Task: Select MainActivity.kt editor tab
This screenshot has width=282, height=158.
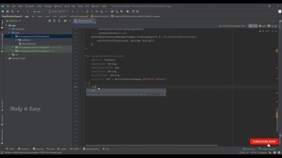Action: coord(85,21)
